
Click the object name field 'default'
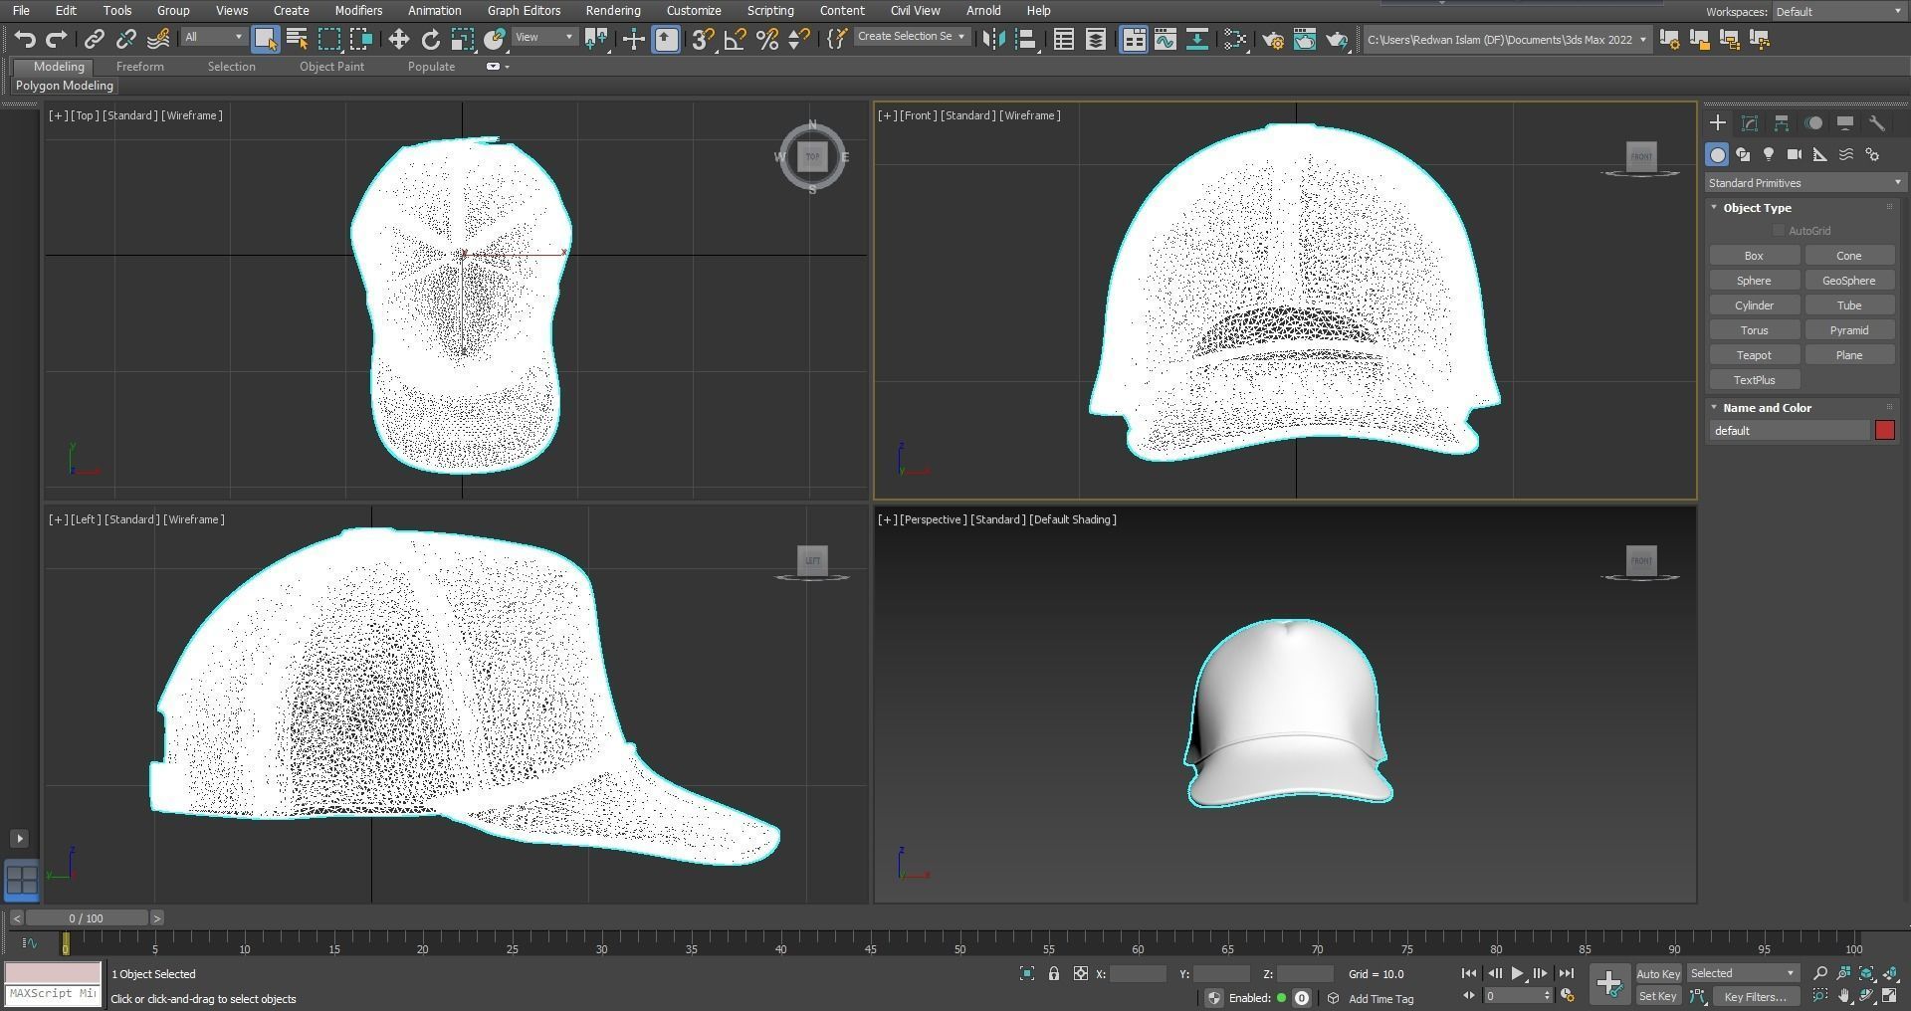(1790, 431)
